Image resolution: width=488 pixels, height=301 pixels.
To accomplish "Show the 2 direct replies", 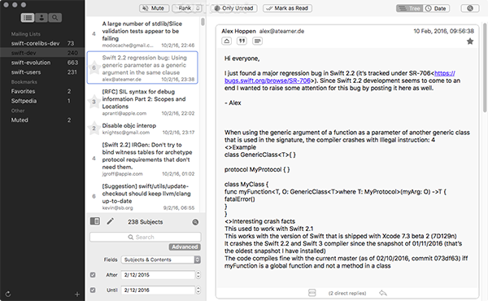I will click(347, 293).
